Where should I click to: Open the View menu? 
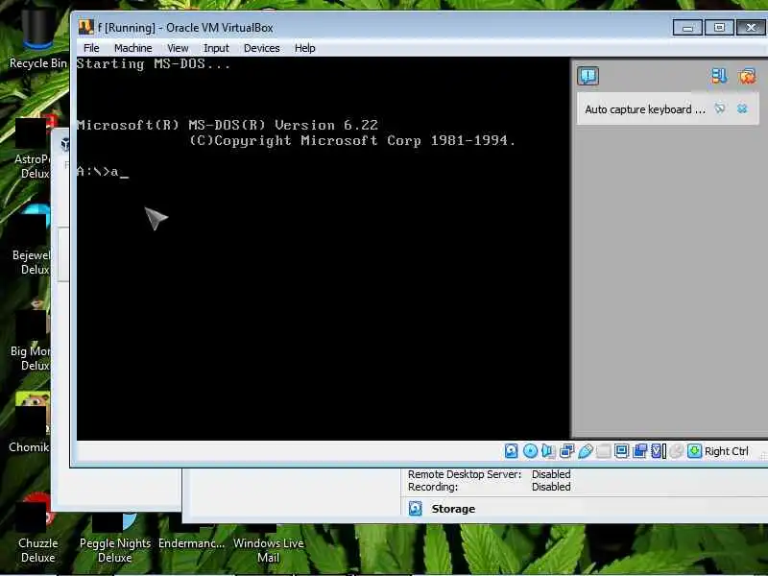click(178, 48)
